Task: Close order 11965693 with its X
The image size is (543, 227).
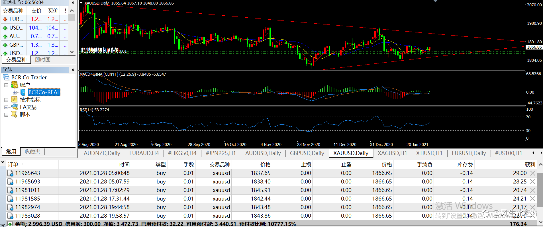Action: pos(532,181)
